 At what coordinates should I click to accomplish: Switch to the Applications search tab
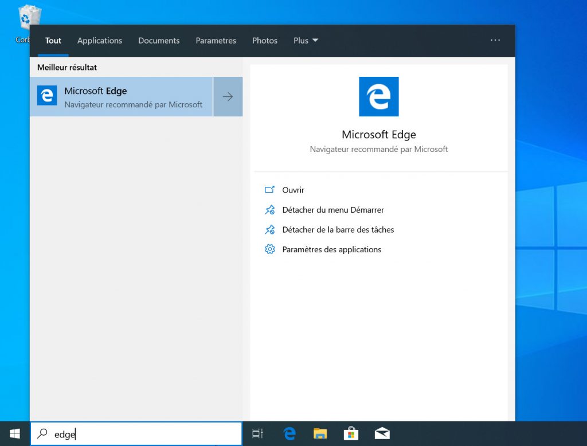[x=100, y=41]
